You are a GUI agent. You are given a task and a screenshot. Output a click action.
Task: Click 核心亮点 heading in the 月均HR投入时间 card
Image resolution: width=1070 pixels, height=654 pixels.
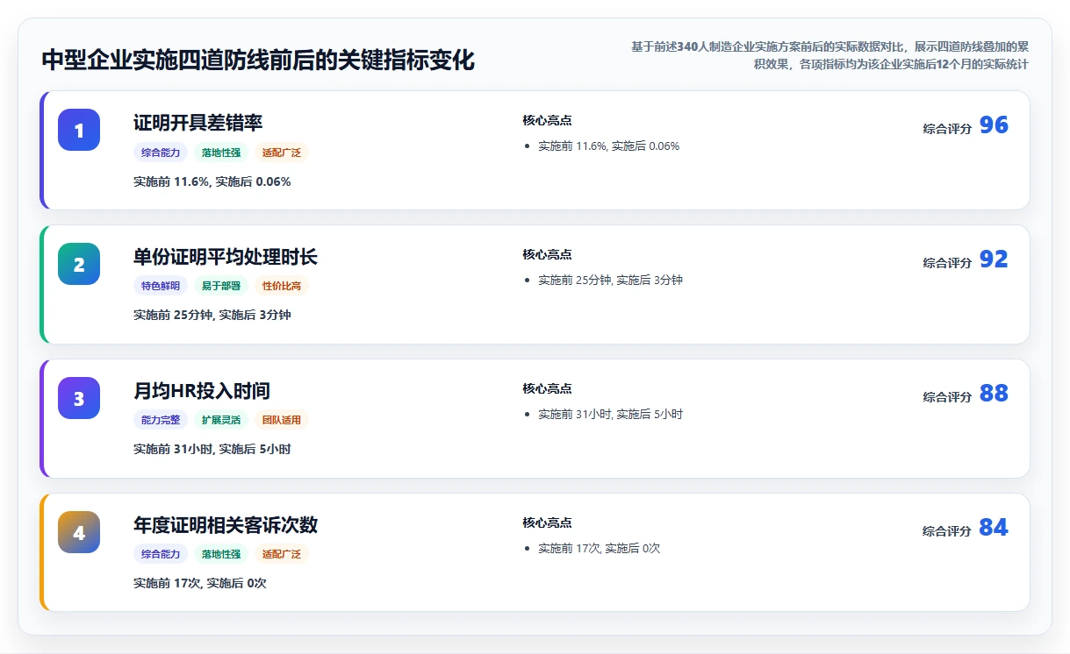coord(547,388)
